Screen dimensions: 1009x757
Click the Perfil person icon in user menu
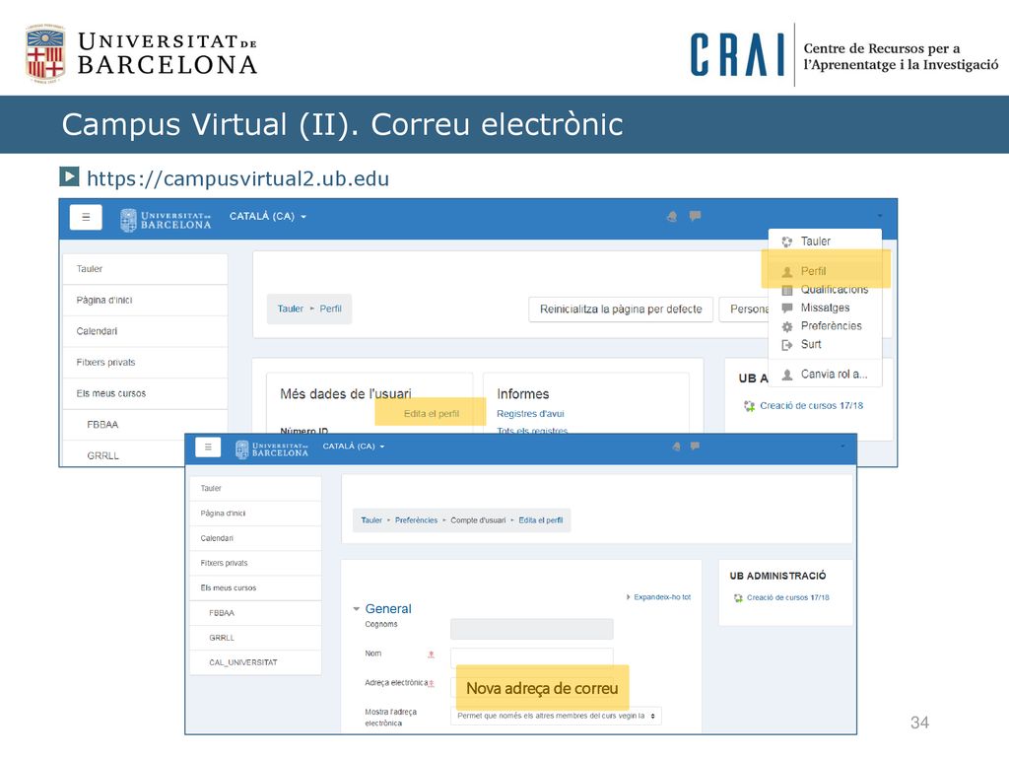coord(786,272)
